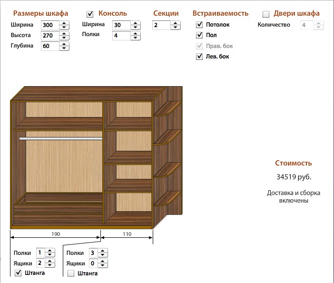Screen dimensions: 334x283
Task: Increase Ящики in the 190 section
Action: point(50,261)
